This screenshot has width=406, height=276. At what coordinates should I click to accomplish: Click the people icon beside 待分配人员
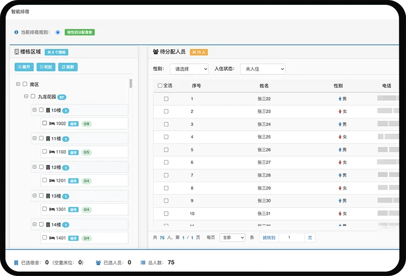156,52
